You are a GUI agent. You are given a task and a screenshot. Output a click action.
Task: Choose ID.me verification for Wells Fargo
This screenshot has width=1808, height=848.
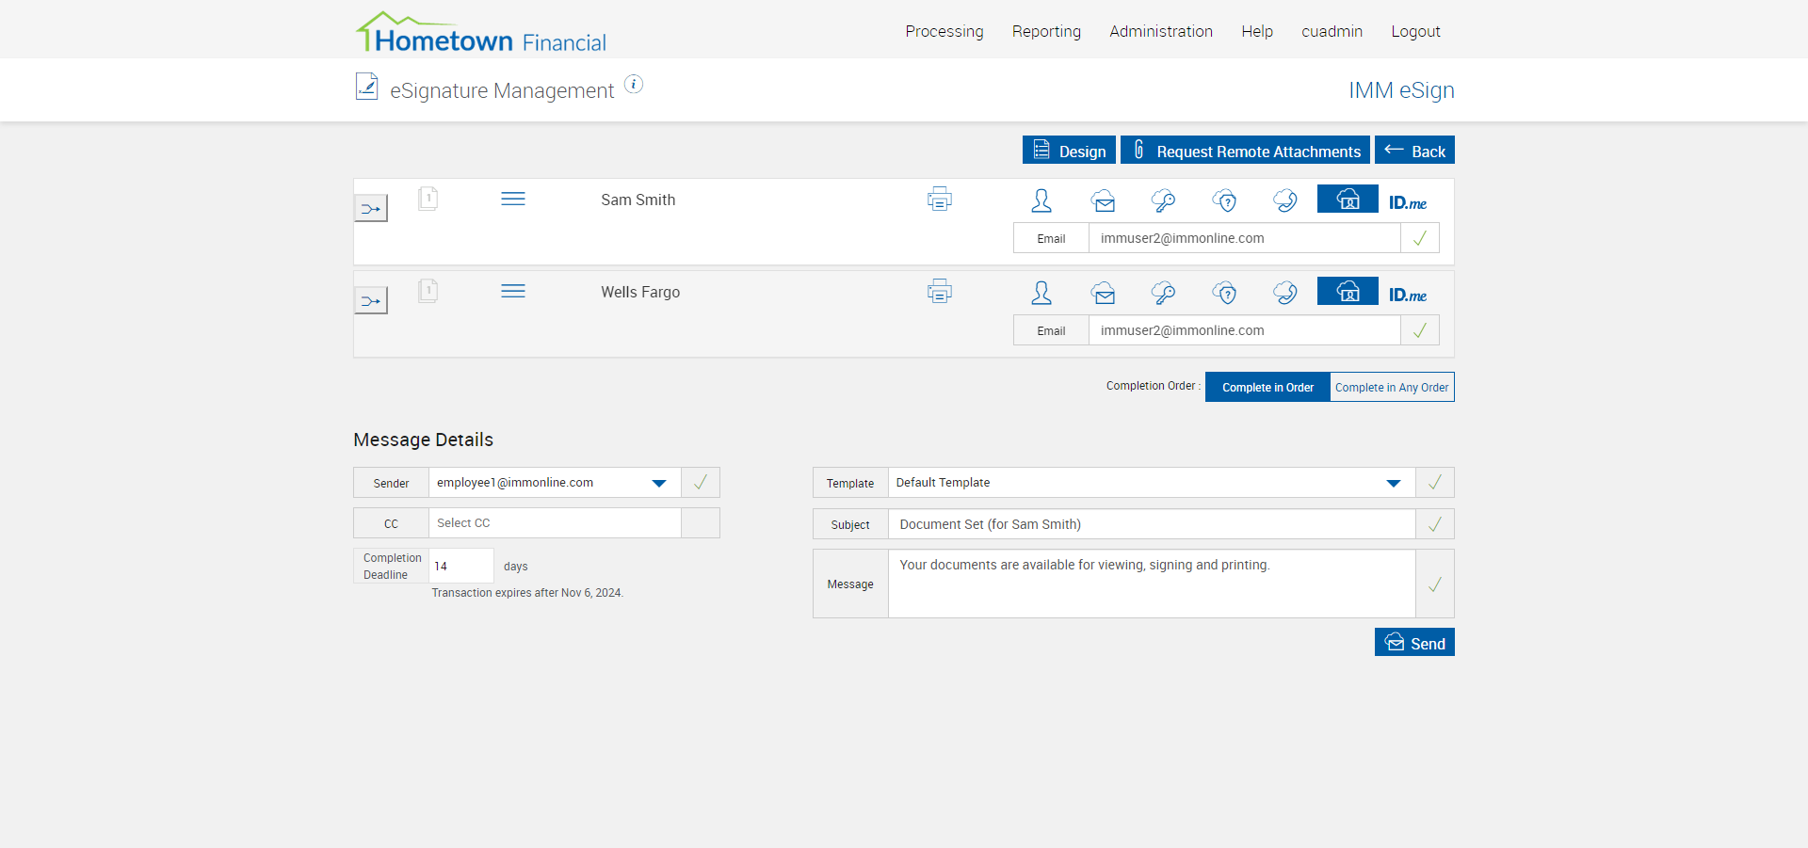pos(1408,295)
